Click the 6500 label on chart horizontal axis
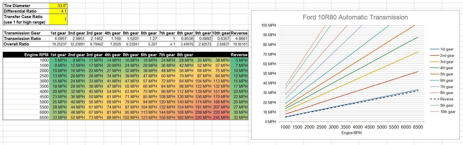 click(418, 127)
